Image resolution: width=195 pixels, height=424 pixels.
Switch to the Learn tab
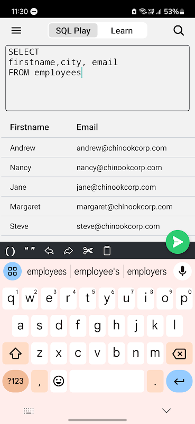click(122, 31)
